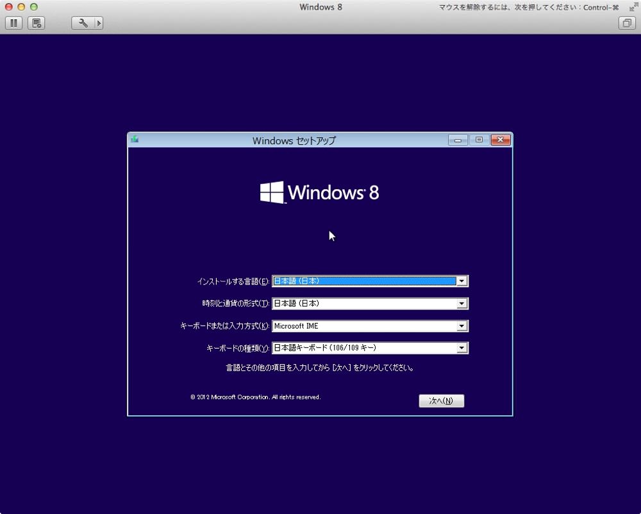The height and width of the screenshot is (514, 641).
Task: Open the Microsoft IME input method dropdown
Action: 462,326
